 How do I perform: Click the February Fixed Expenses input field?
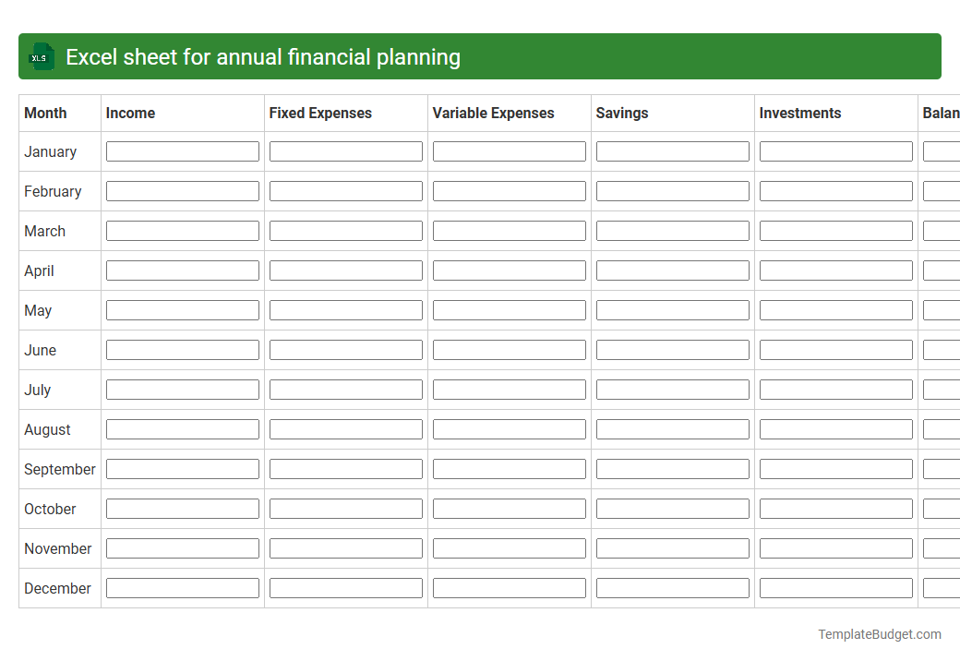click(x=345, y=190)
